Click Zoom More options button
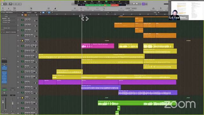Viewport: 204px width, 115px height. (126, 2)
